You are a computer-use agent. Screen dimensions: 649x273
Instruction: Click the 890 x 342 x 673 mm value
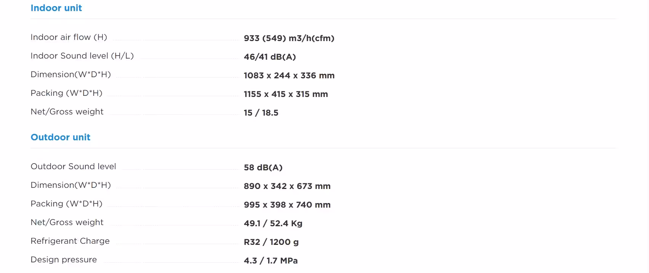287,186
